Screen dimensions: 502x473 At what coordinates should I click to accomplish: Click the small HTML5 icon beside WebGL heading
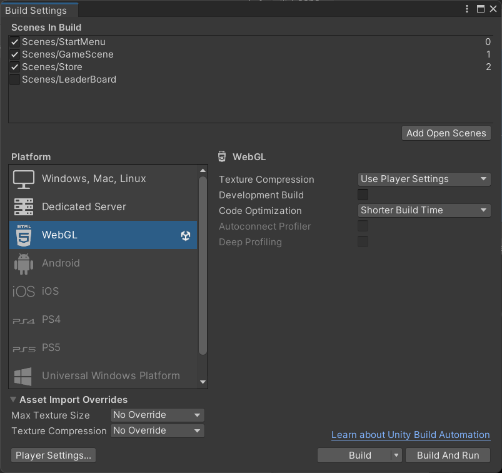(222, 156)
